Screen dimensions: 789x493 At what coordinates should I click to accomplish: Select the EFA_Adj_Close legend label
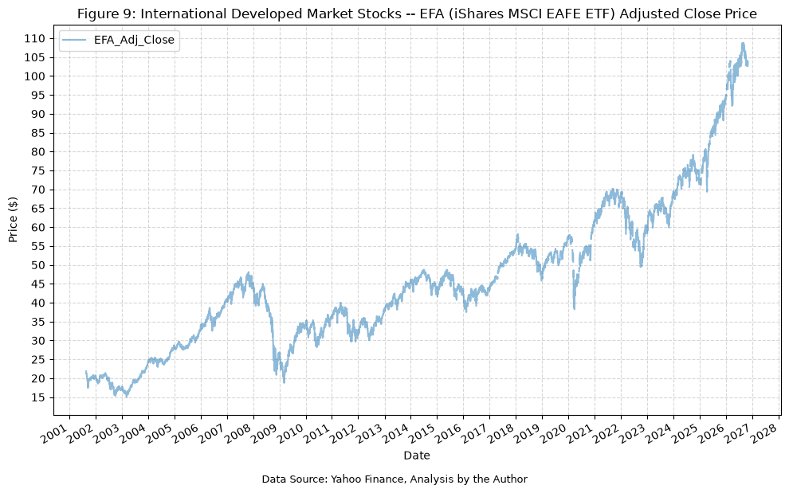click(x=134, y=41)
